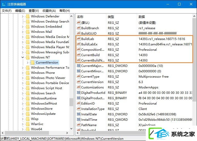Click the EditionID string value icon
The height and width of the screenshot is (141, 197).
[79, 103]
